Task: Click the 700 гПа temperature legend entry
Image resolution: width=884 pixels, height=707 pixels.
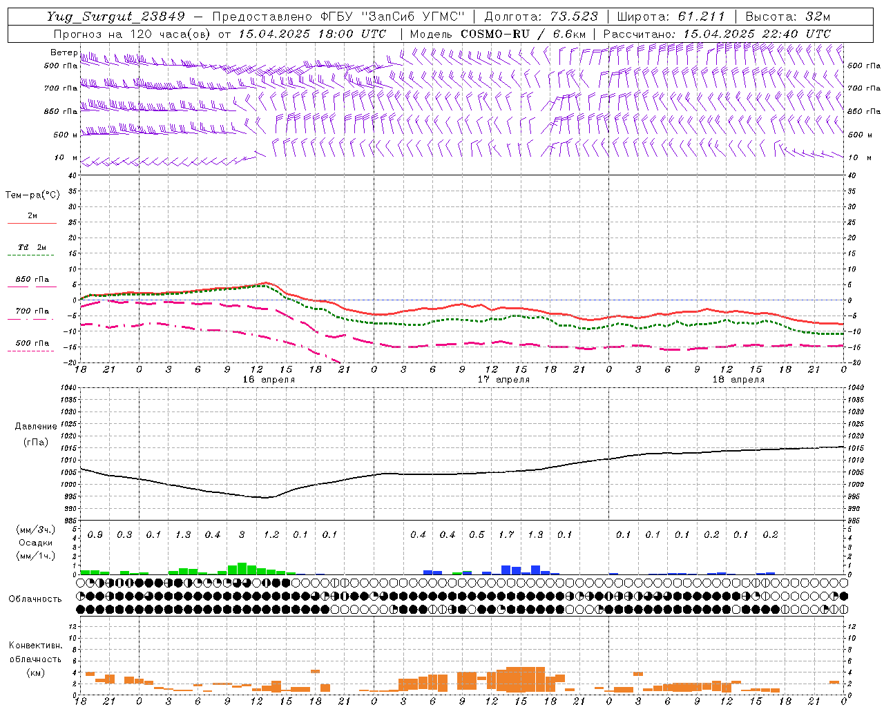Action: point(32,311)
